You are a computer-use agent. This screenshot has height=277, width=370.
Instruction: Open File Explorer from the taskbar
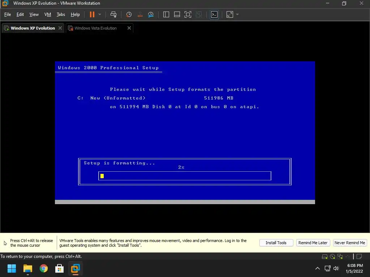pos(27,268)
